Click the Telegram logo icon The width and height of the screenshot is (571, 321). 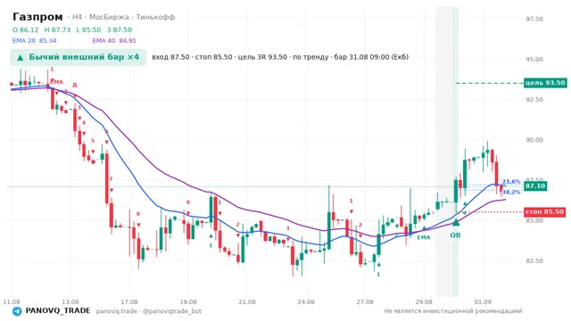17,311
